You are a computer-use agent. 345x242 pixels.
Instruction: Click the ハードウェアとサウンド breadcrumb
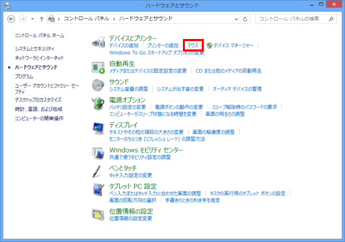(146, 19)
